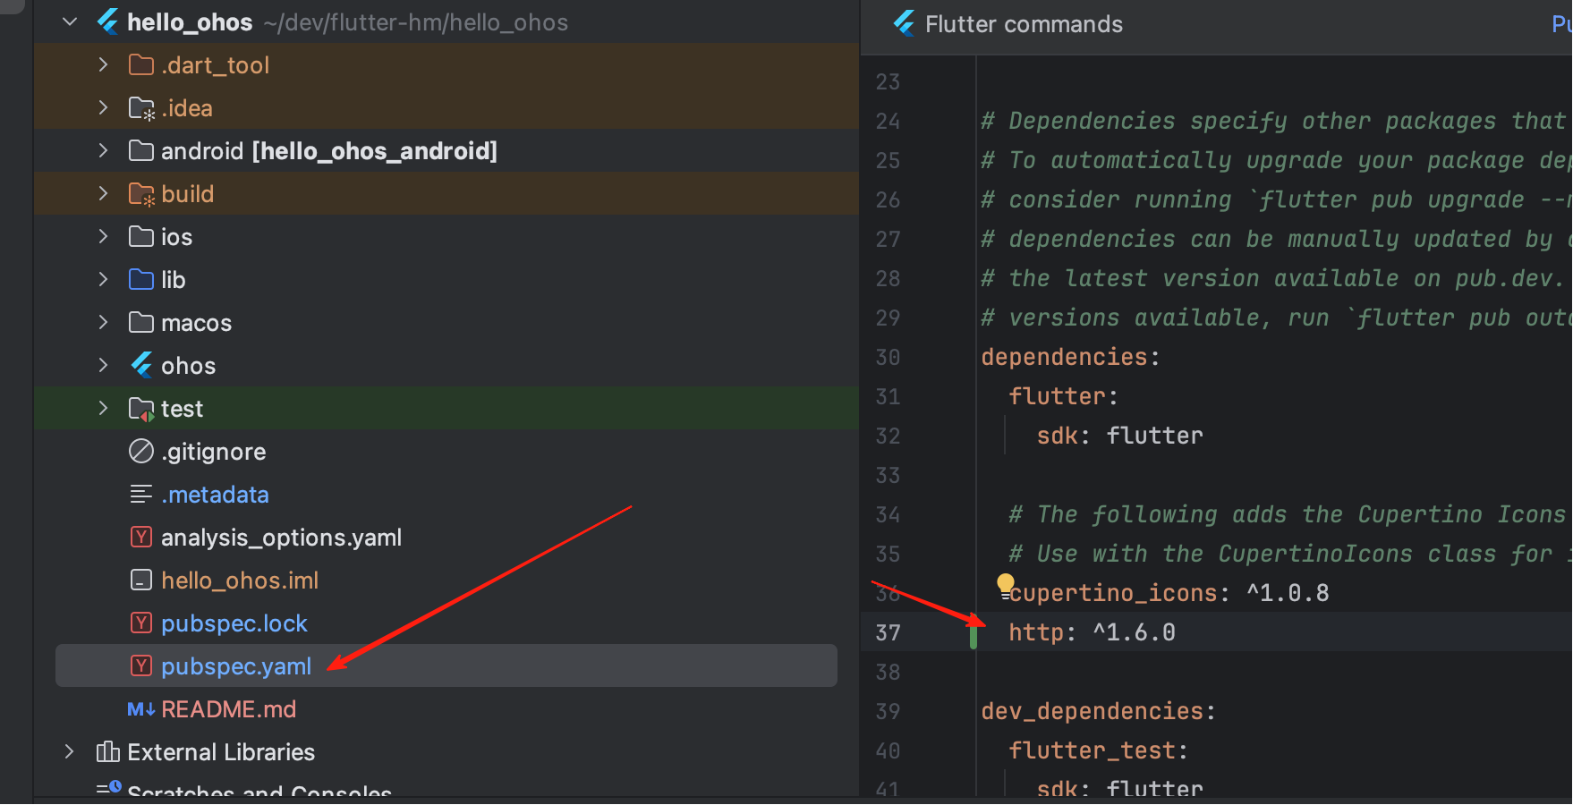The width and height of the screenshot is (1573, 805).
Task: Open README.md file
Action: pyautogui.click(x=228, y=709)
